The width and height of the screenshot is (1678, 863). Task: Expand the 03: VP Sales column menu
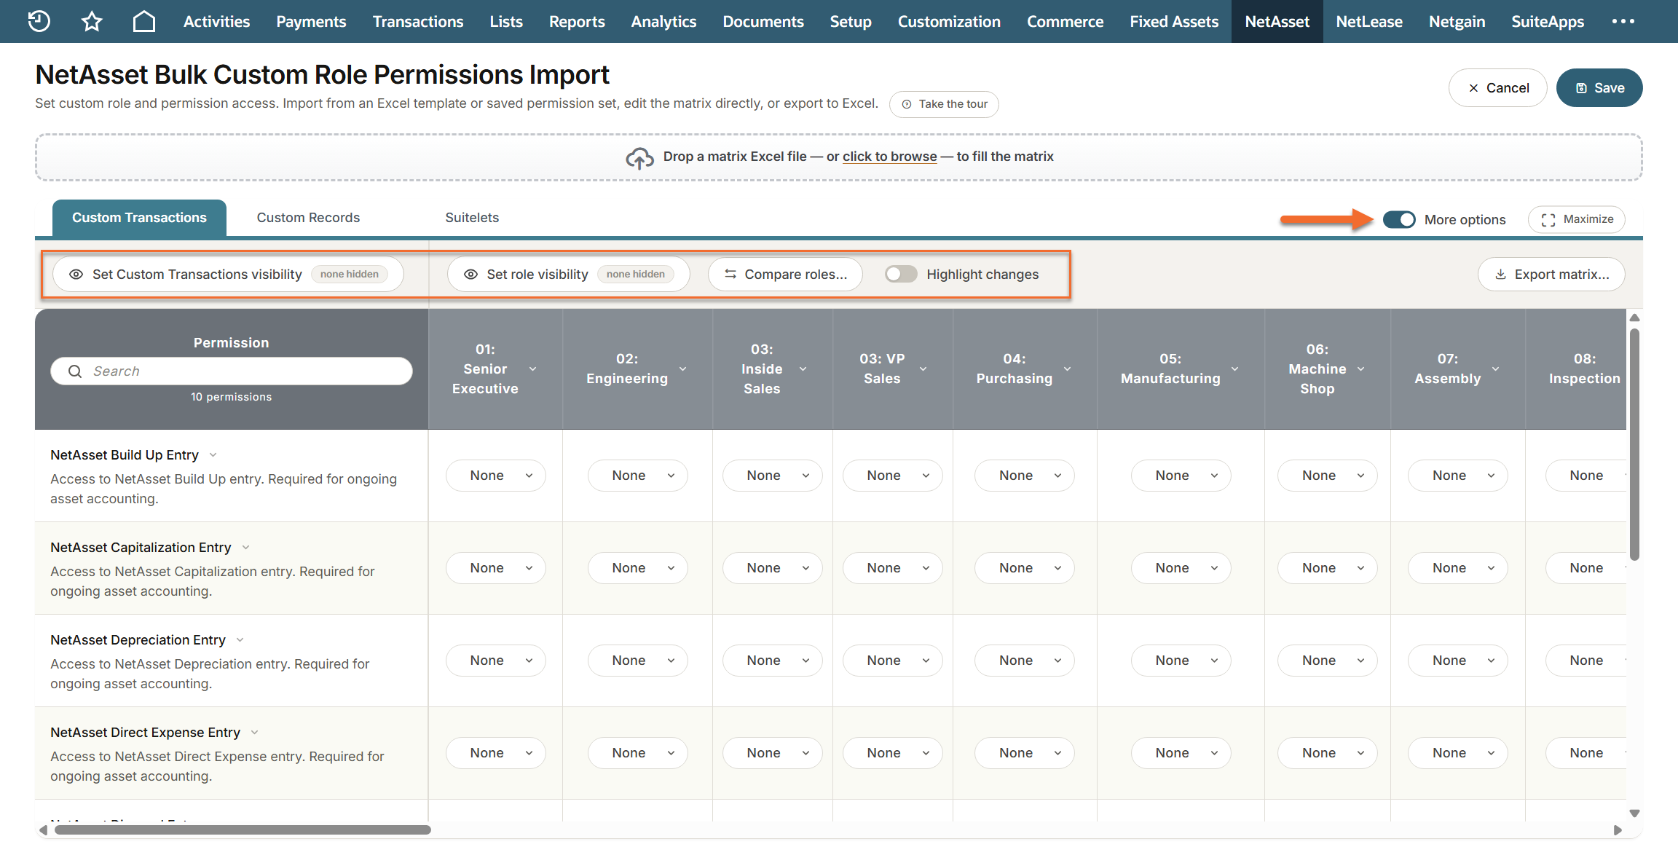click(x=923, y=369)
